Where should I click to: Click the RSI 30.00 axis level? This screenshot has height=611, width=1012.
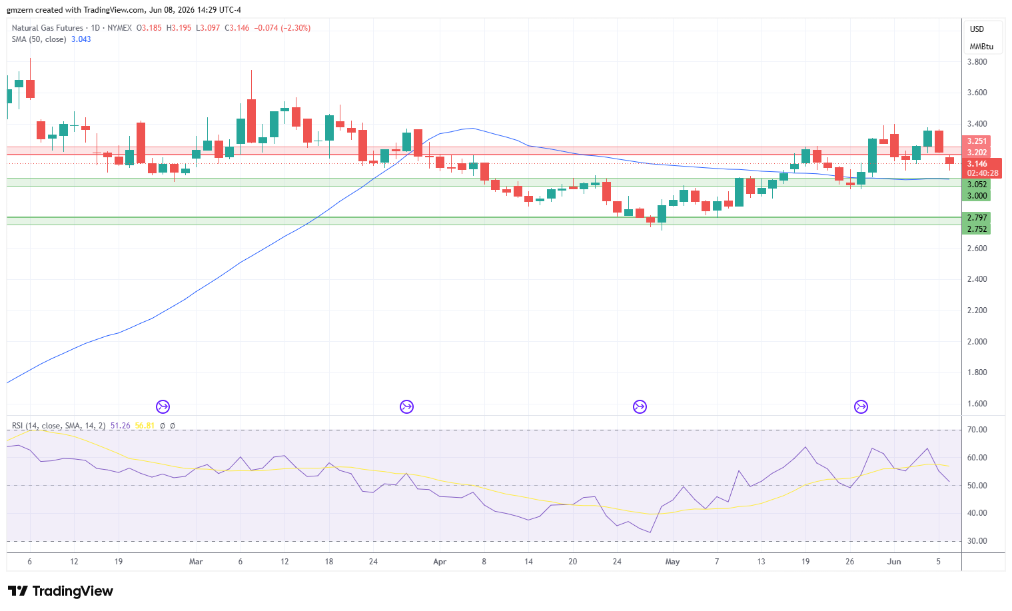click(977, 541)
